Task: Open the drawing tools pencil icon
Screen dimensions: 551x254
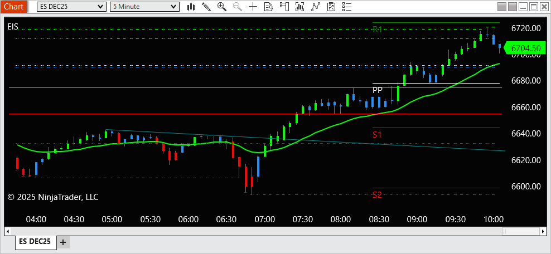Action: [206, 6]
